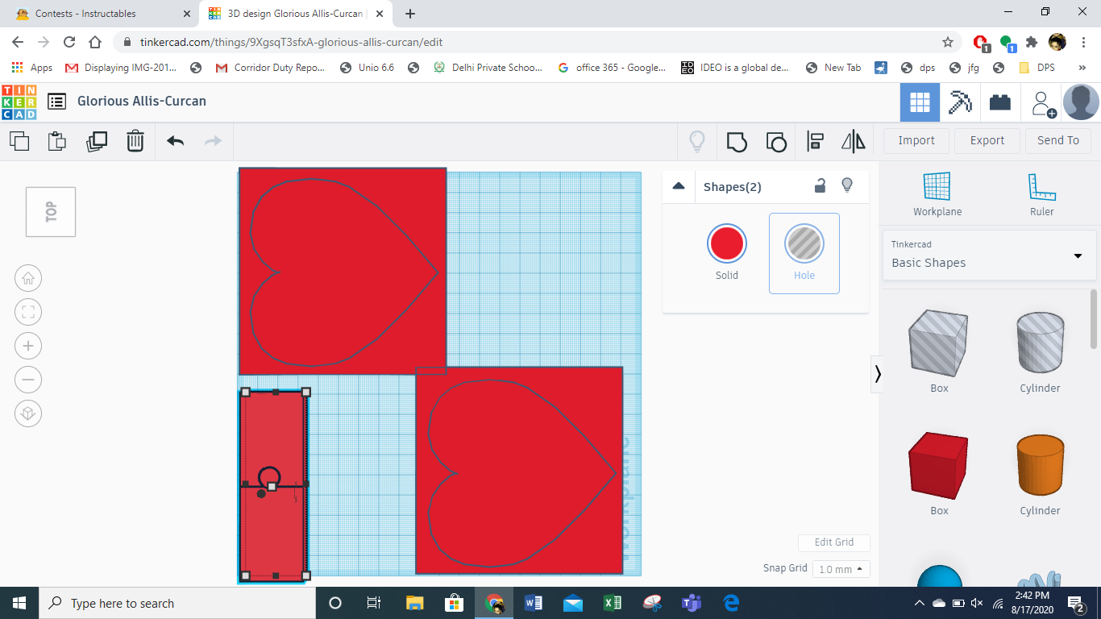Hide the selected shapes with lightbulb
This screenshot has height=619, width=1101.
click(847, 186)
